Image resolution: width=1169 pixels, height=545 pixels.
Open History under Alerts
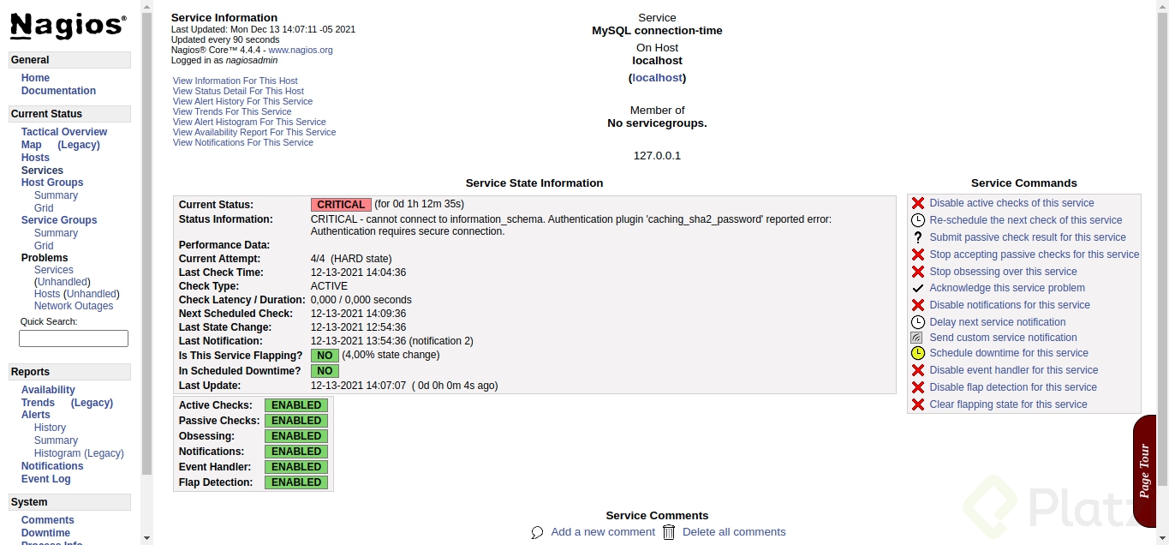(50, 428)
